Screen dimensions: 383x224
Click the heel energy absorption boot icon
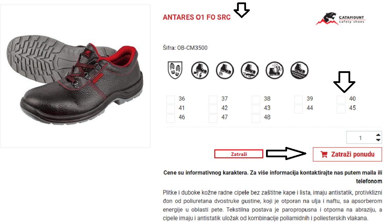(225, 71)
